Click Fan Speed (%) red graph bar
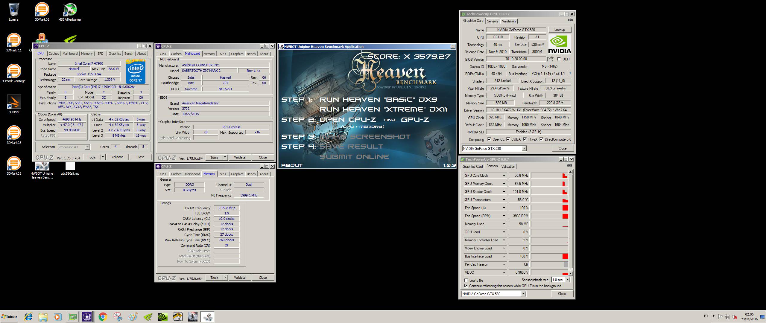Viewport: 766px width, 323px height. point(565,208)
